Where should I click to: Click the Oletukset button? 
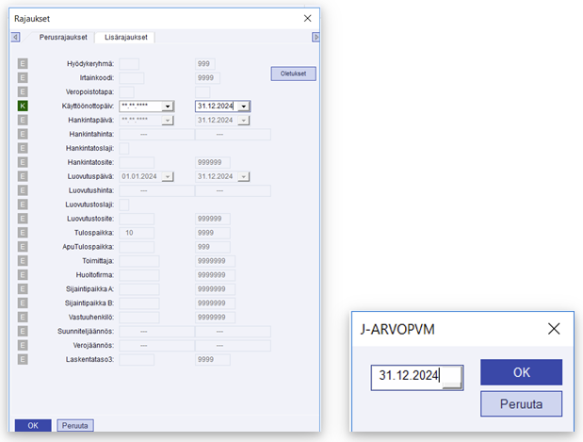[293, 73]
